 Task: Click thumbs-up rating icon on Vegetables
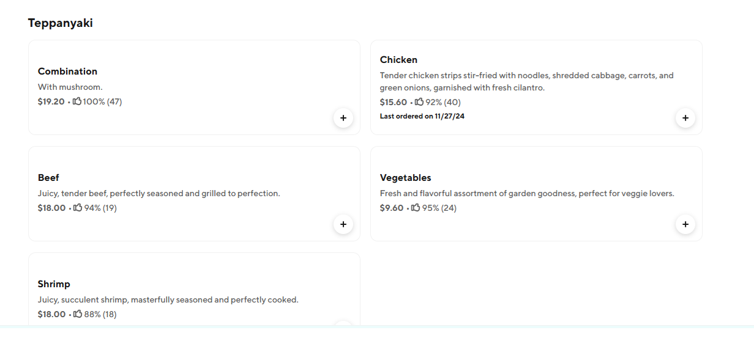point(416,208)
